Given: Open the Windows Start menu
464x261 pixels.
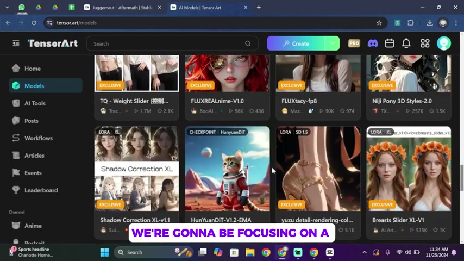Looking at the screenshot, I should (104, 252).
